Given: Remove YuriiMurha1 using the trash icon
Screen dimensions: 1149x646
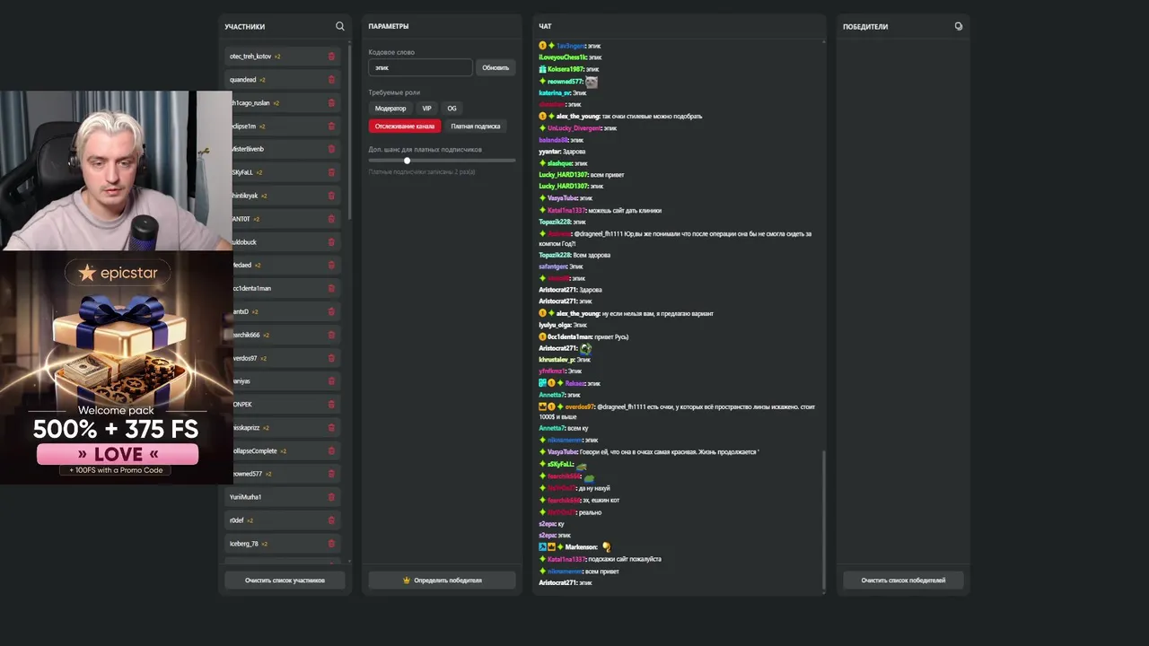Looking at the screenshot, I should (331, 497).
